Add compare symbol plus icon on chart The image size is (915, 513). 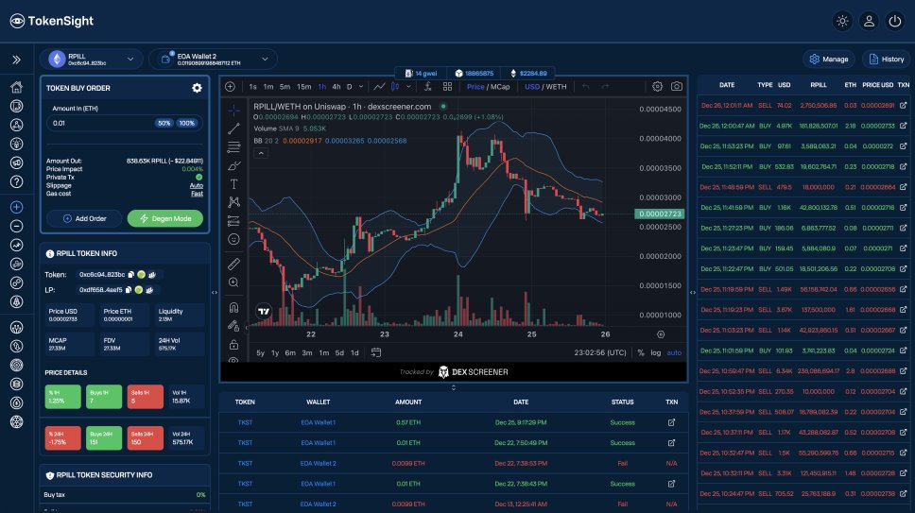pos(230,87)
